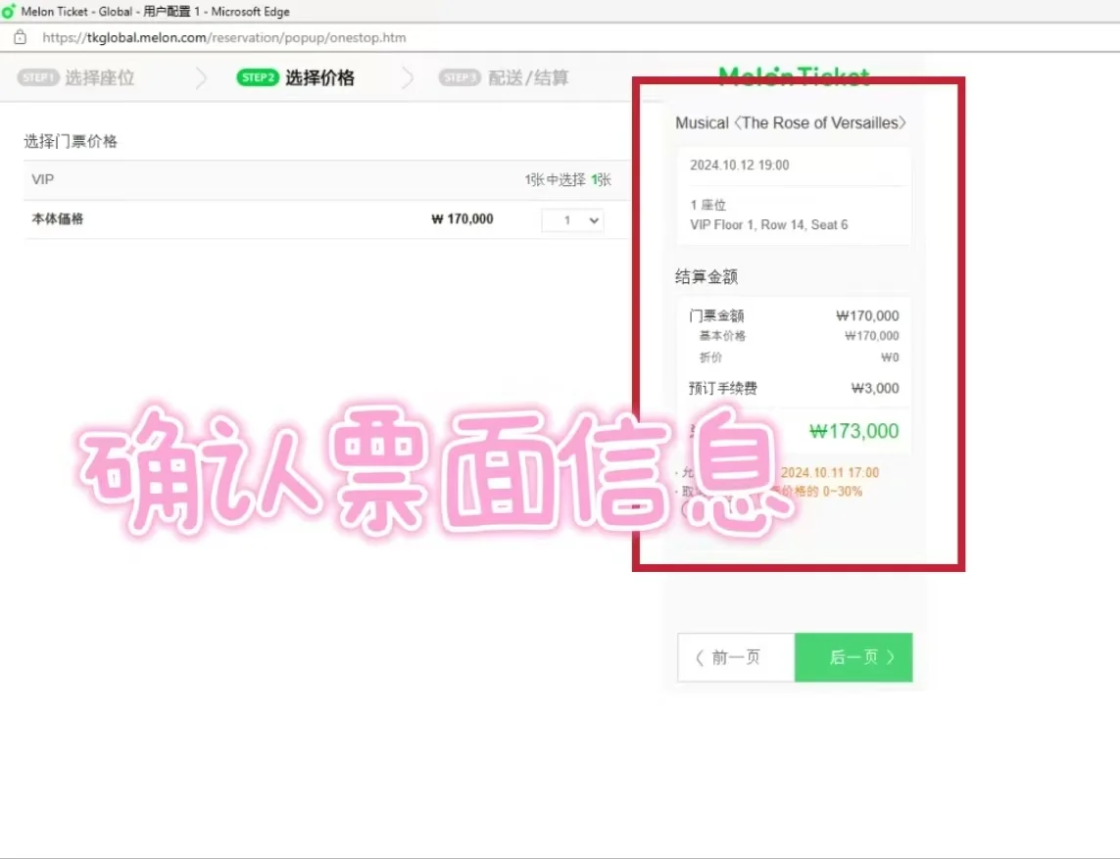Image resolution: width=1120 pixels, height=859 pixels.
Task: Click the grey STEP3 badge
Action: (459, 76)
